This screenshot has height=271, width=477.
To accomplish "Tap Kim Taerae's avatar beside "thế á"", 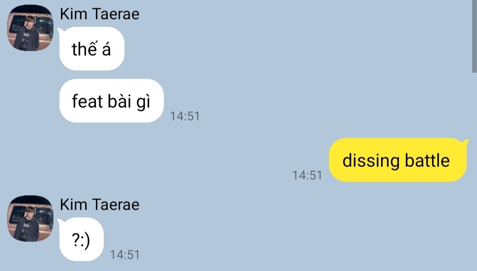I will (x=30, y=28).
